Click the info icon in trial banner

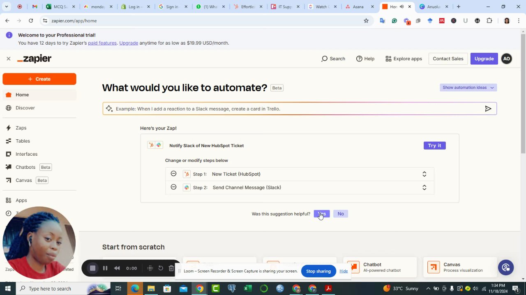click(9, 35)
